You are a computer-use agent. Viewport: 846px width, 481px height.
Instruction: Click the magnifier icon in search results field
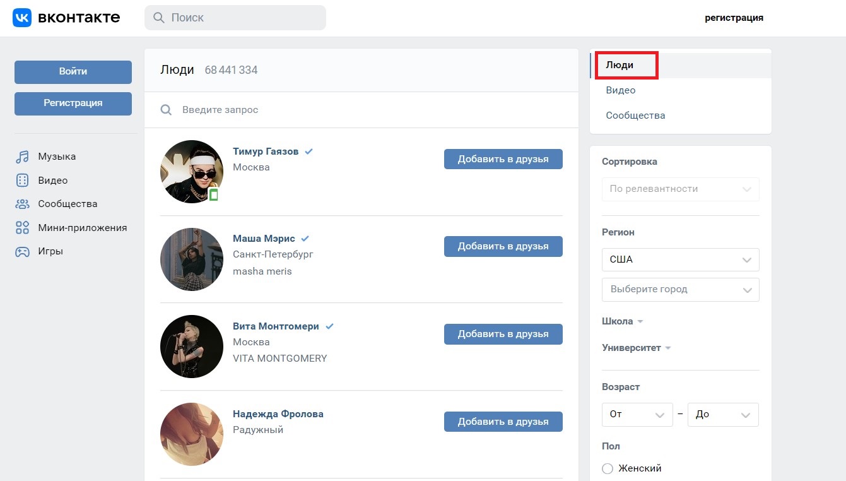pyautogui.click(x=166, y=109)
